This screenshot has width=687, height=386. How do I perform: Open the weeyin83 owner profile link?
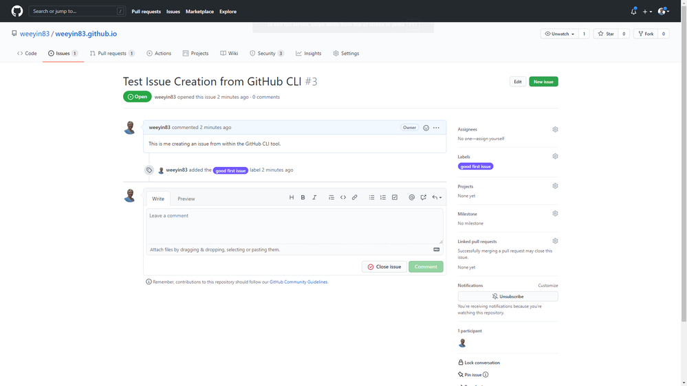[34, 34]
